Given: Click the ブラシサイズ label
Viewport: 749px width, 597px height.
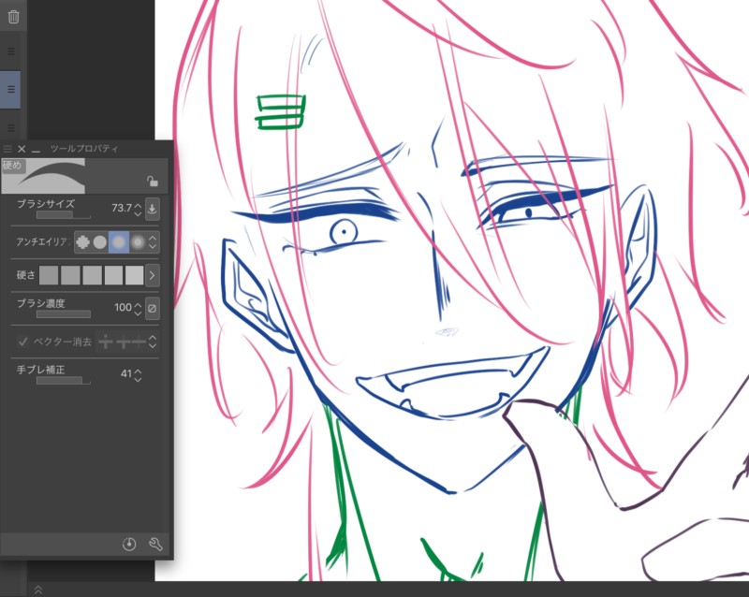Looking at the screenshot, I should pos(46,204).
